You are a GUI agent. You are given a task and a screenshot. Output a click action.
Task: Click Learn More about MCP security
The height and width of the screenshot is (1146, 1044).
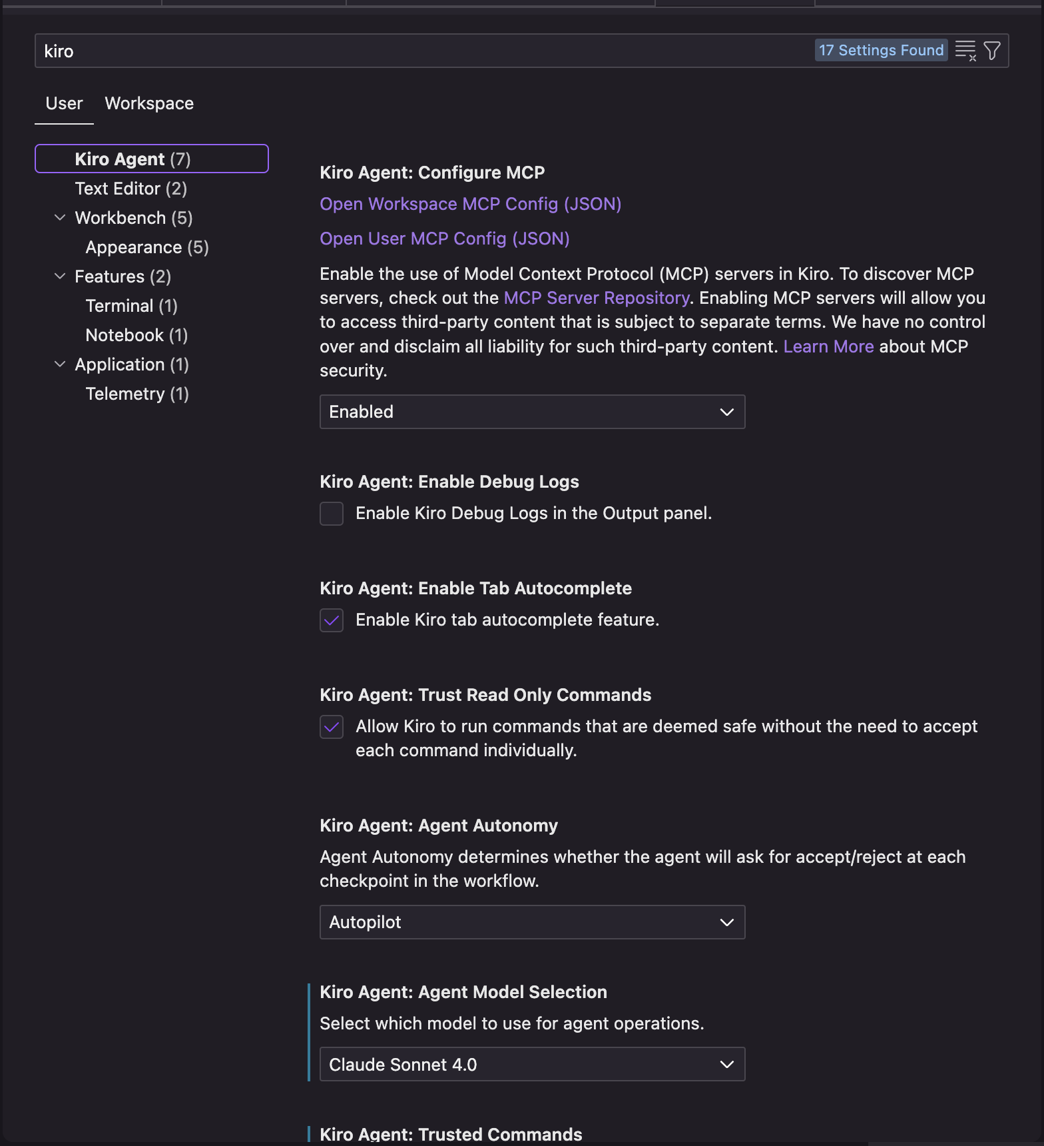(x=828, y=346)
